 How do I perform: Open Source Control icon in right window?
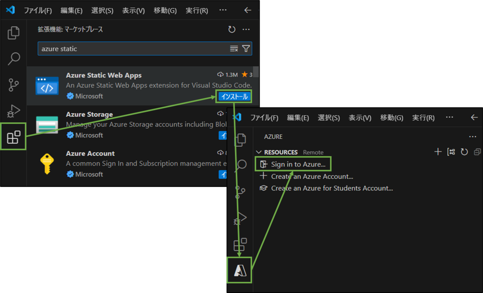[x=240, y=193]
